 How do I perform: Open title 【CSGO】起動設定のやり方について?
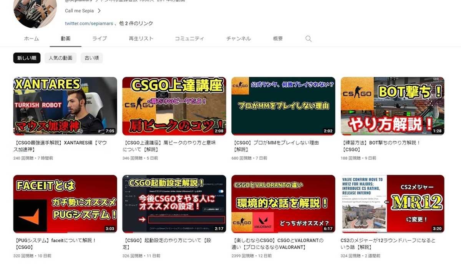pos(167,244)
